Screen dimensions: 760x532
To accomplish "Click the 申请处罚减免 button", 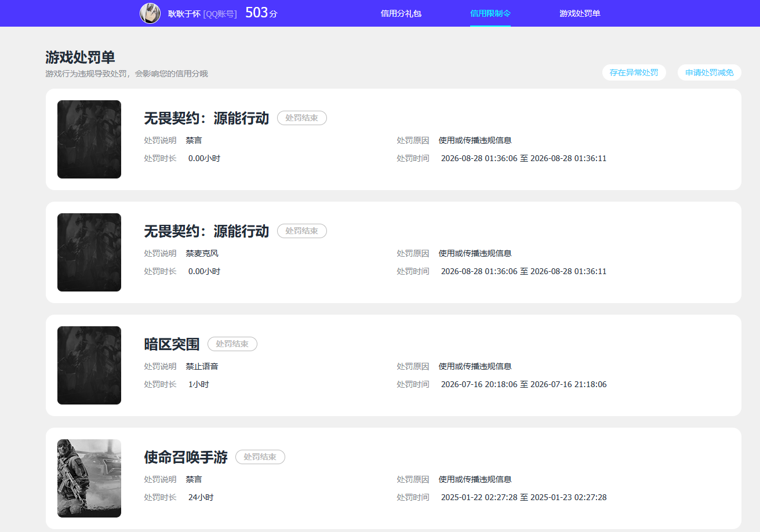I will 710,72.
